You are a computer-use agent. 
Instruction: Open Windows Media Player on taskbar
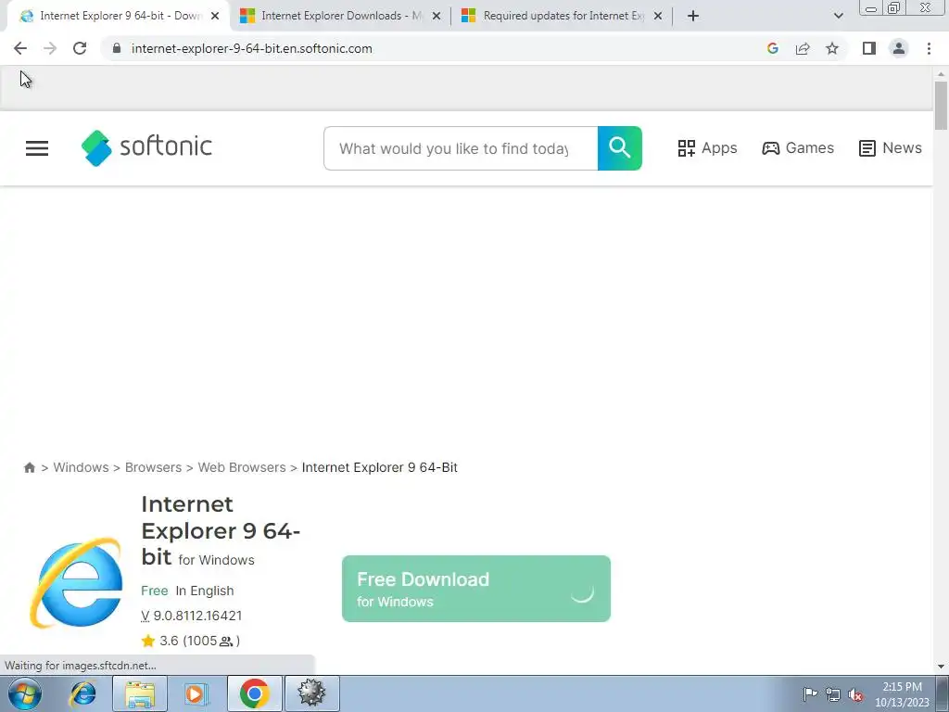point(196,693)
